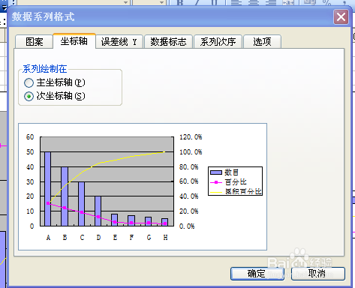
Task: Click the 数目 legend entry in preview
Action: tap(224, 172)
